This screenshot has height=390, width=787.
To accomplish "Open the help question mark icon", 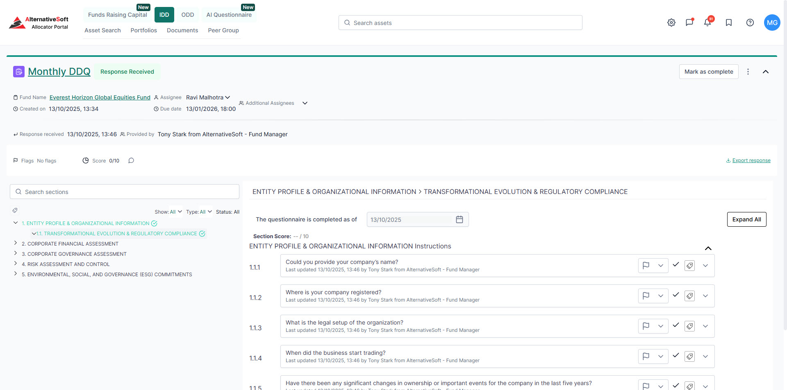I will click(x=750, y=23).
